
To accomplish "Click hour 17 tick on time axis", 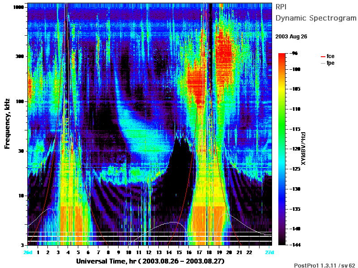I will pyautogui.click(x=199, y=252).
